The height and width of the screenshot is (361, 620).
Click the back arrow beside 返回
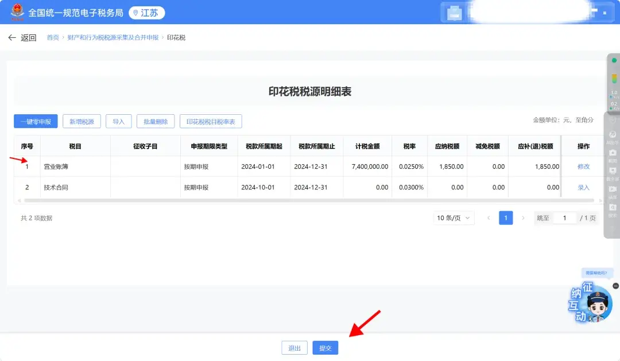(x=13, y=37)
